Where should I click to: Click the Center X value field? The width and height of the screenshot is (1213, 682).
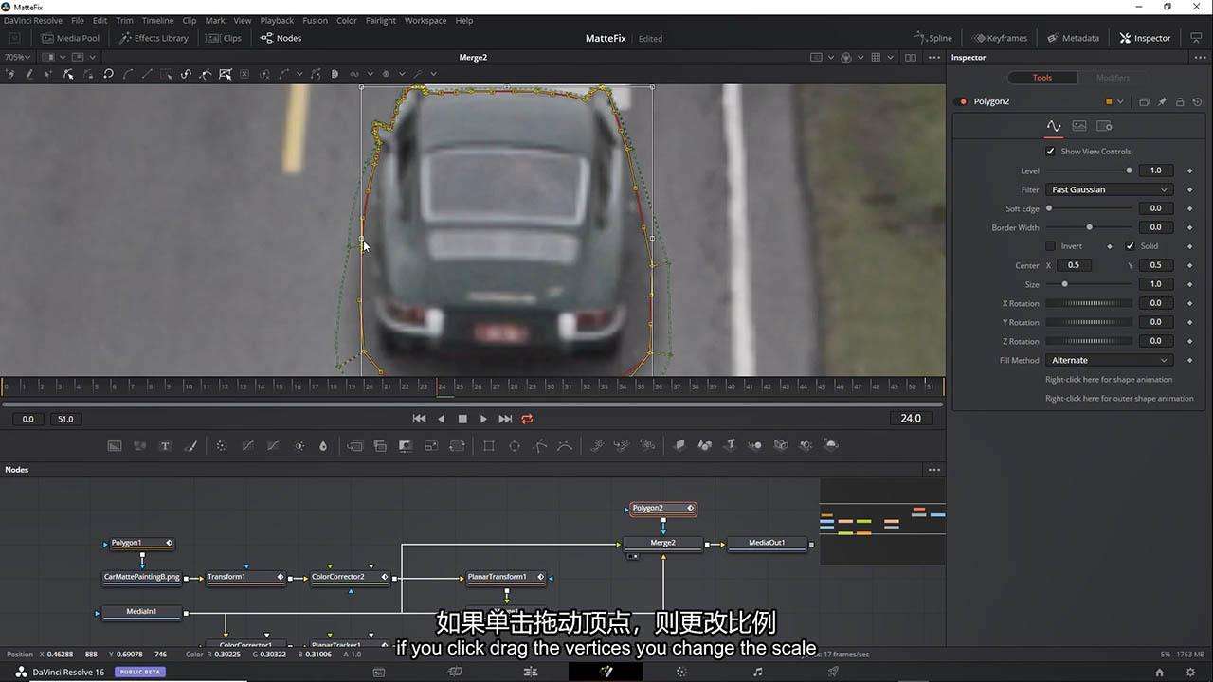[x=1073, y=265]
